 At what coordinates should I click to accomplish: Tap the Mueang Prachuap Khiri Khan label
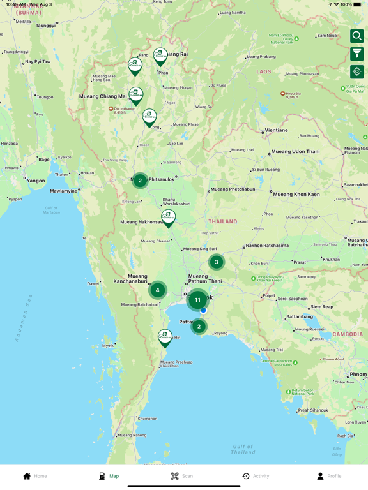coord(176,364)
